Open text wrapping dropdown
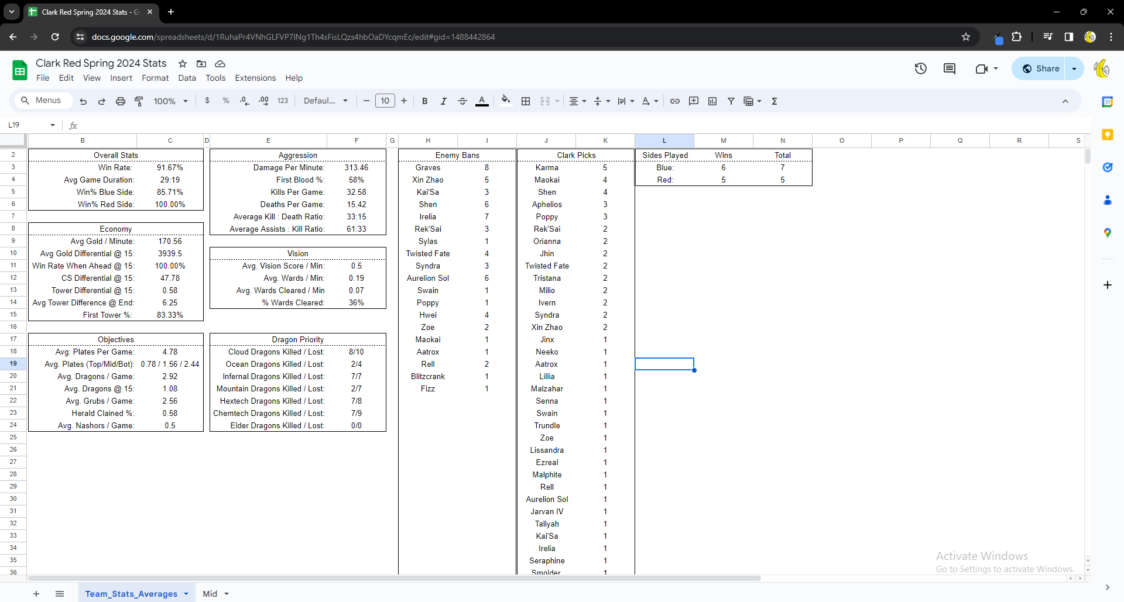This screenshot has width=1124, height=602. pyautogui.click(x=626, y=101)
